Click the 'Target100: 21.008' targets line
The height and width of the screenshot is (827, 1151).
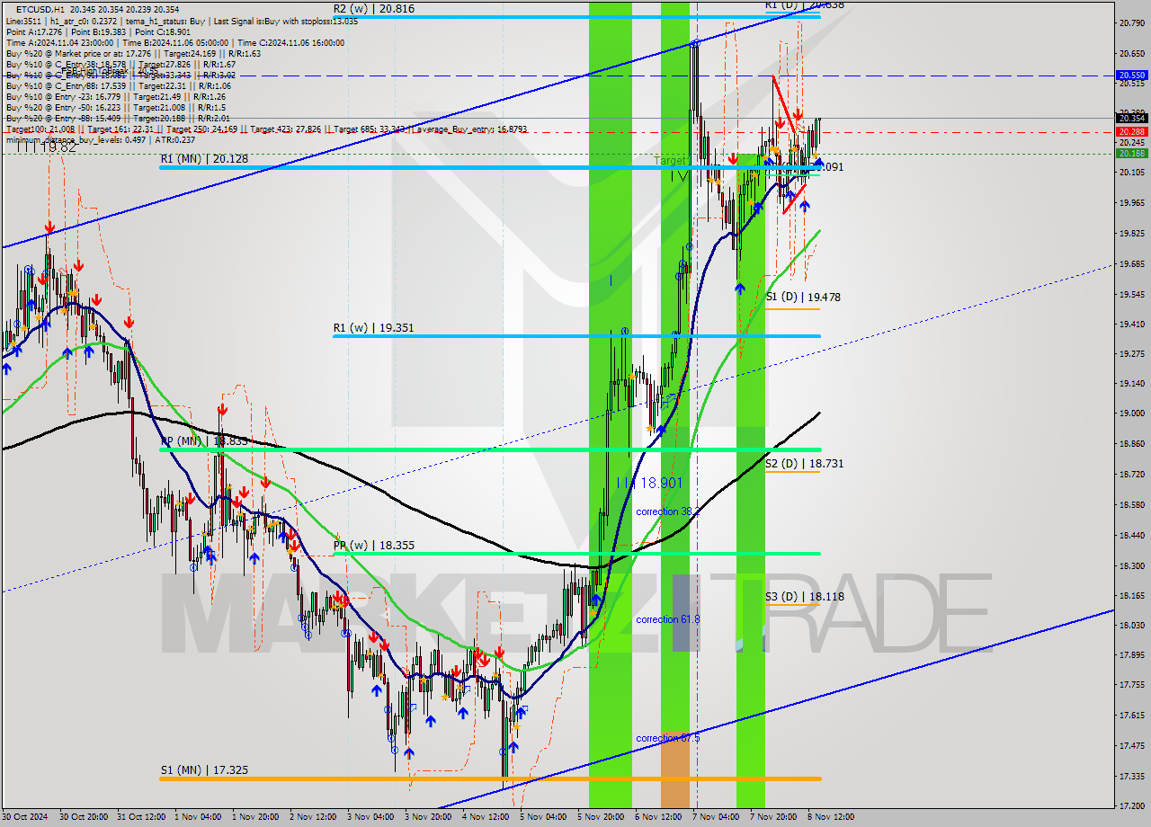[266, 129]
